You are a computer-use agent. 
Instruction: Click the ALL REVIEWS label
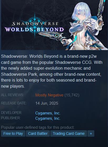click(12, 95)
